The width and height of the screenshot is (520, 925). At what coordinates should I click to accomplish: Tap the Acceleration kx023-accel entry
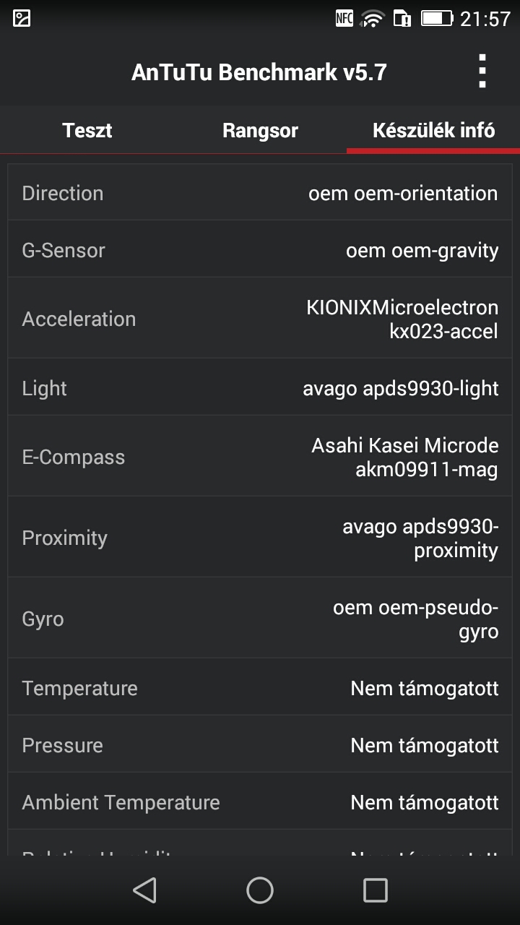tap(260, 319)
